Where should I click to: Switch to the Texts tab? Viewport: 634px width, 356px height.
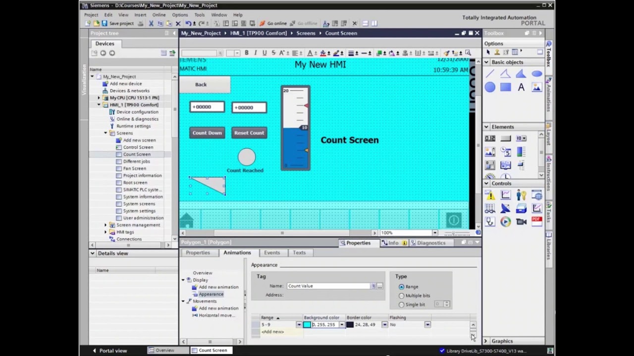(x=299, y=253)
